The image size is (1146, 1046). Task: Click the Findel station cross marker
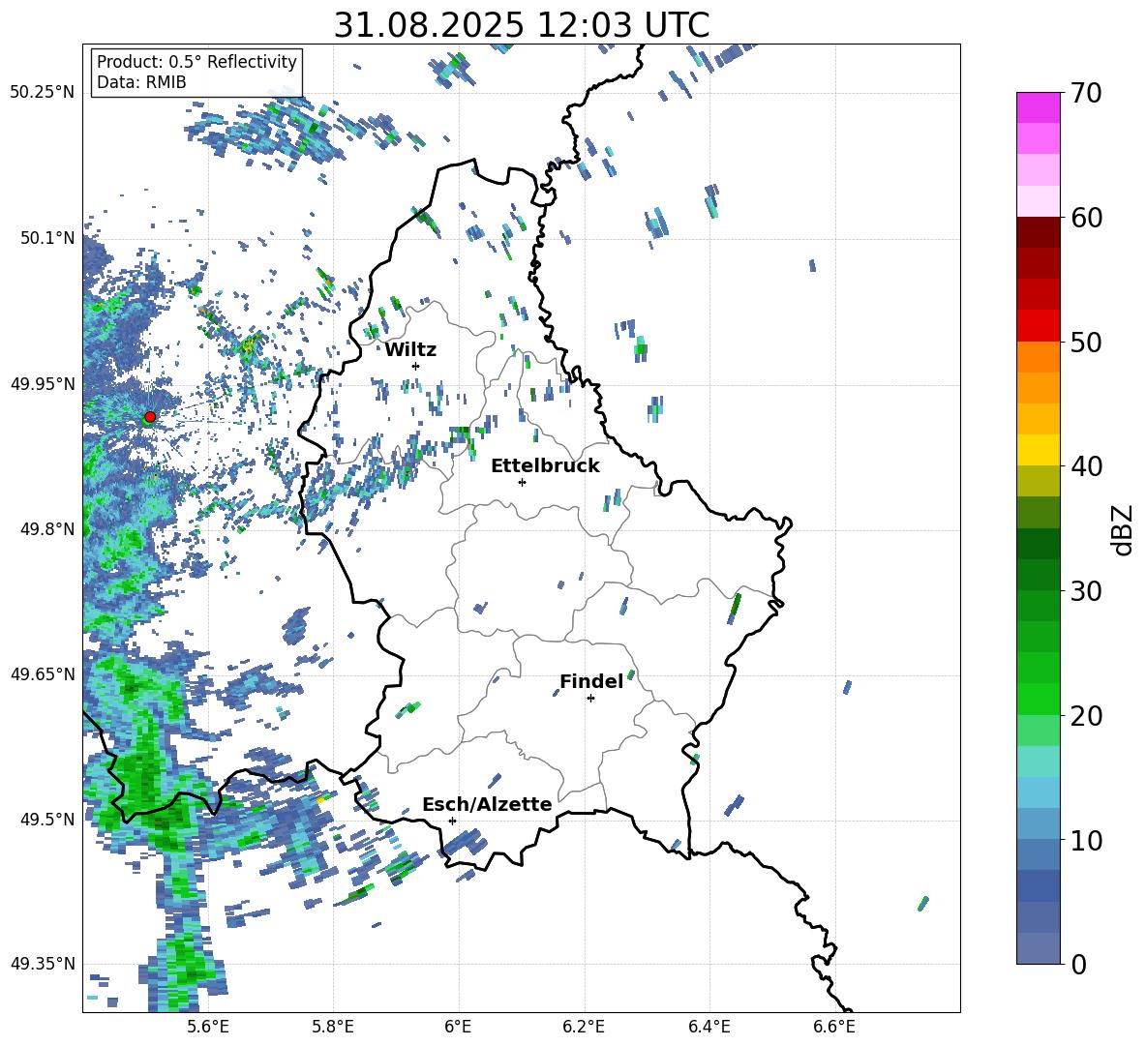590,699
